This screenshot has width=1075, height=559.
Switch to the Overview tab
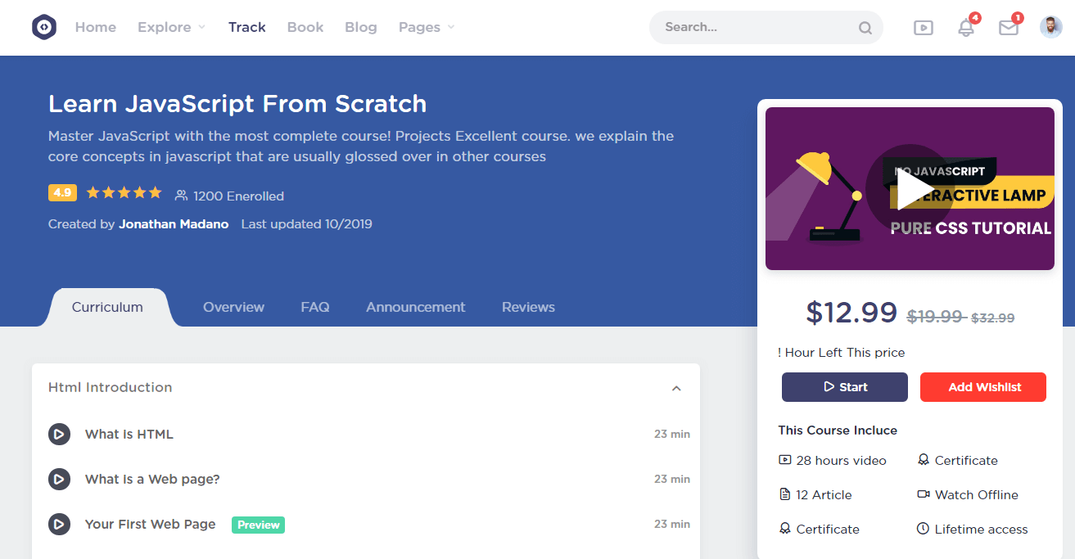click(233, 308)
